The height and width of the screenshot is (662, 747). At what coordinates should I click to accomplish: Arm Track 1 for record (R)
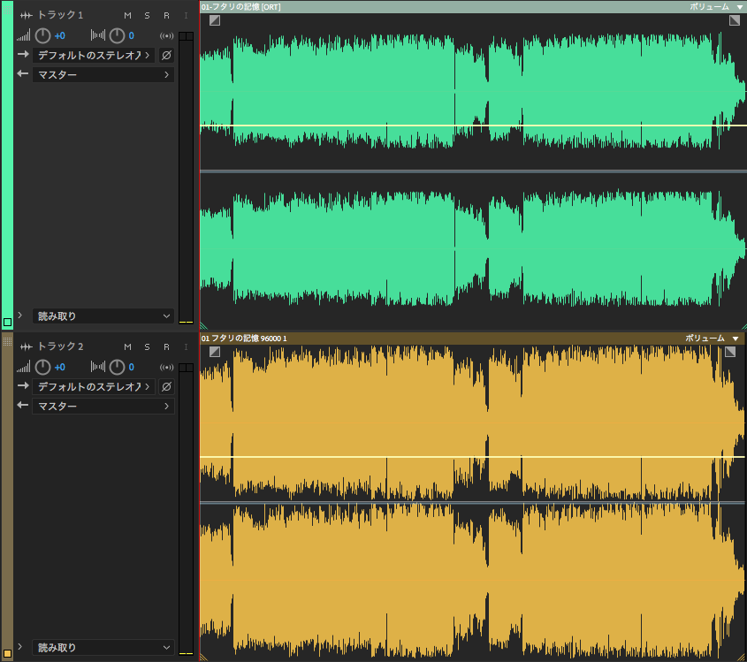(166, 16)
